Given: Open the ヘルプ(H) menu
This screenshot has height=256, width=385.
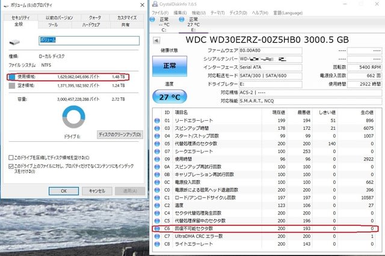Looking at the screenshot, I should (260, 13).
